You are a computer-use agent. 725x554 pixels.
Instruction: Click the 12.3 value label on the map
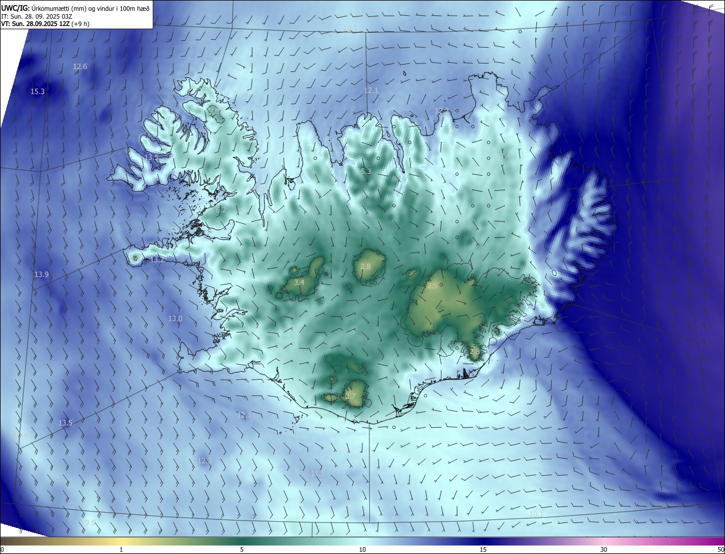tap(204, 461)
